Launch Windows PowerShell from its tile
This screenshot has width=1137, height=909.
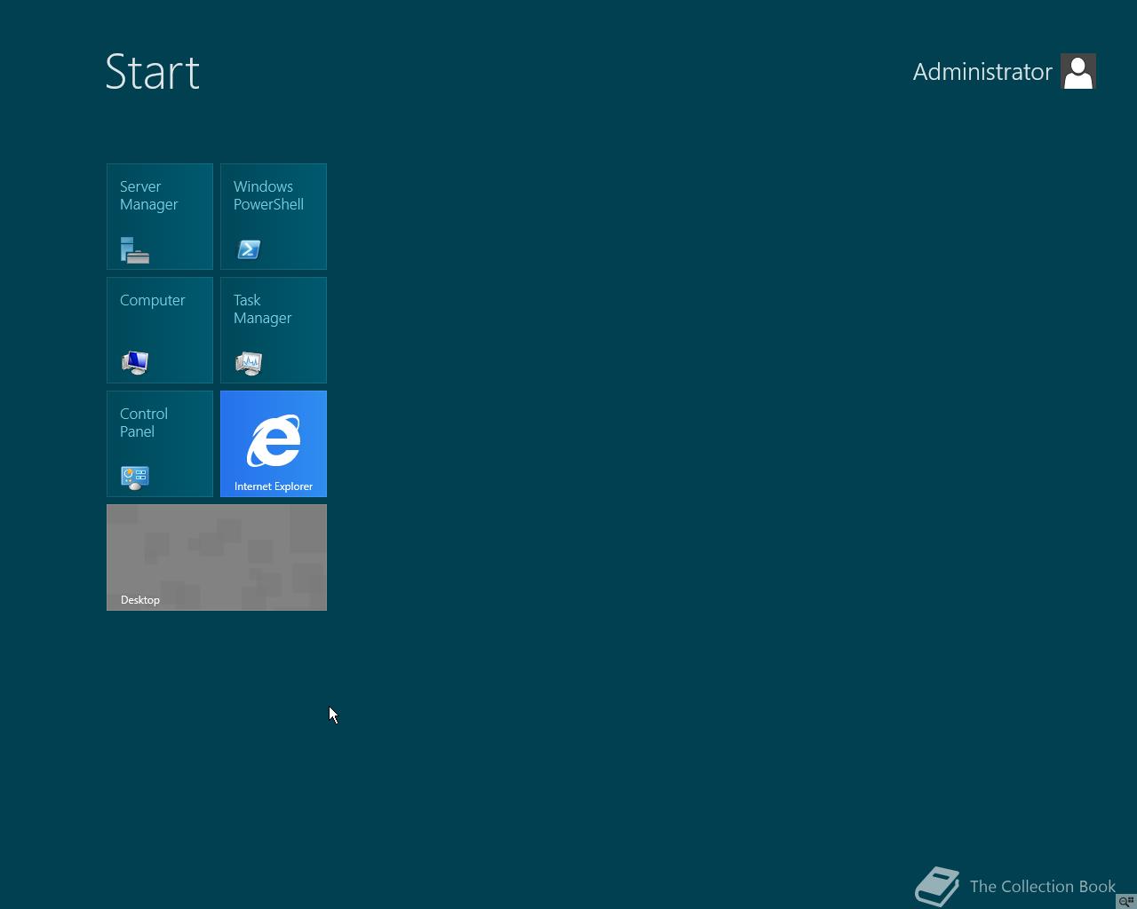[274, 217]
